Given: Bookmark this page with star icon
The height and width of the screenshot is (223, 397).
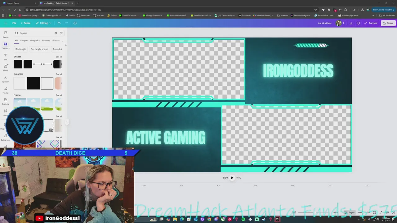Looking at the screenshot, I should [x=315, y=10].
